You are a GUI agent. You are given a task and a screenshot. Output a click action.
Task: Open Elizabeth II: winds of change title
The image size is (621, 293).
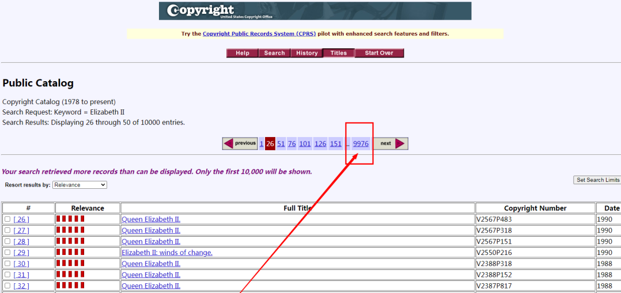(167, 253)
